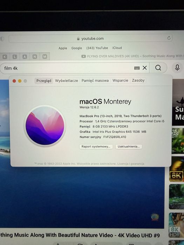The image size is (184, 245).
Task: Click the reload icon in Safari address bar
Action: (x=169, y=38)
